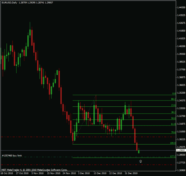This screenshot has width=186, height=176.
Task: Click the 1.44350 price scale label
Action: [181, 7]
